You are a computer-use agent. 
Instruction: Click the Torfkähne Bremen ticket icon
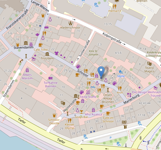pos(50,78)
